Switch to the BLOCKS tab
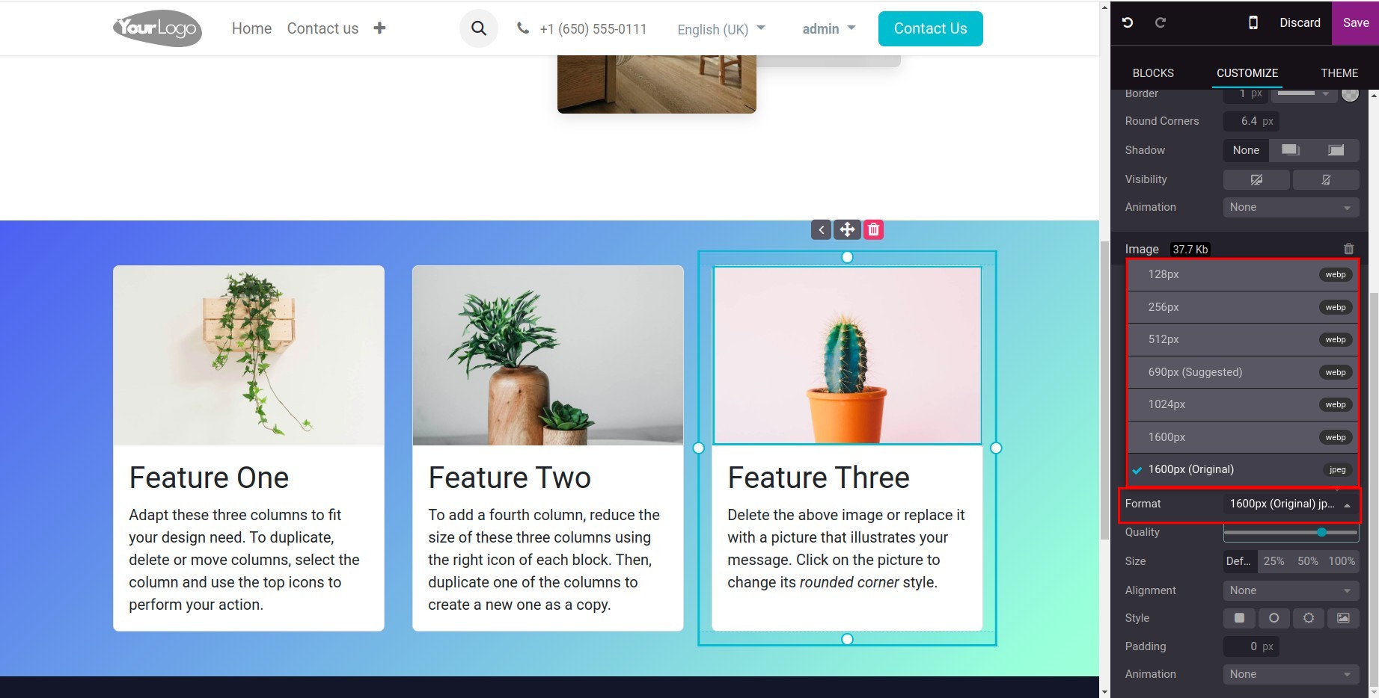Viewport: 1379px width, 698px height. tap(1152, 73)
